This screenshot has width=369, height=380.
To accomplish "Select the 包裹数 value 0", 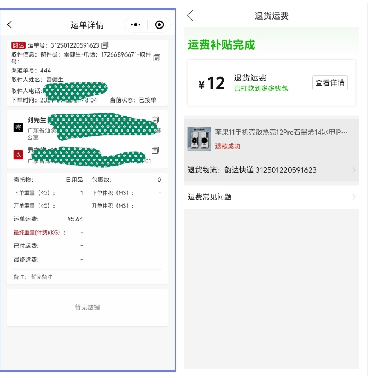I will [x=159, y=180].
